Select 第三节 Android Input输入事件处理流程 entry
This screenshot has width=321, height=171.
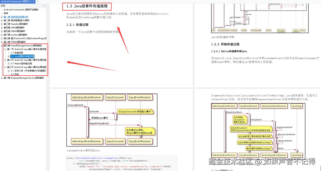tap(27, 67)
